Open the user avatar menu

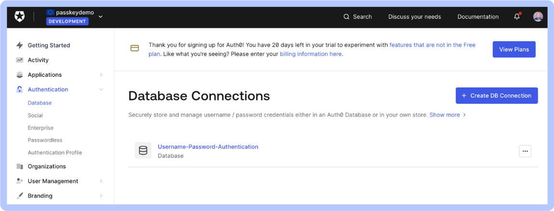pos(538,17)
